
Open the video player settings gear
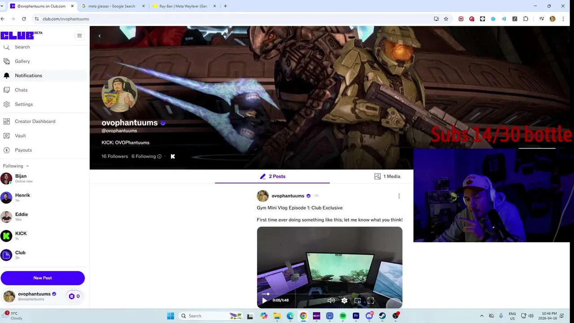pyautogui.click(x=344, y=301)
